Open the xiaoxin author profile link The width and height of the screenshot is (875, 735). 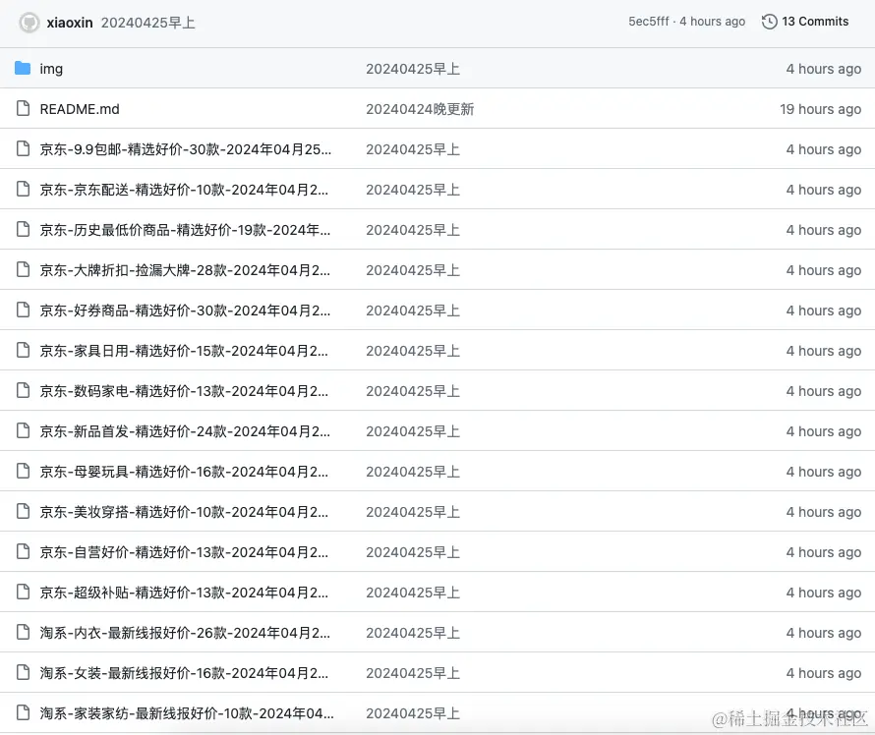70,23
